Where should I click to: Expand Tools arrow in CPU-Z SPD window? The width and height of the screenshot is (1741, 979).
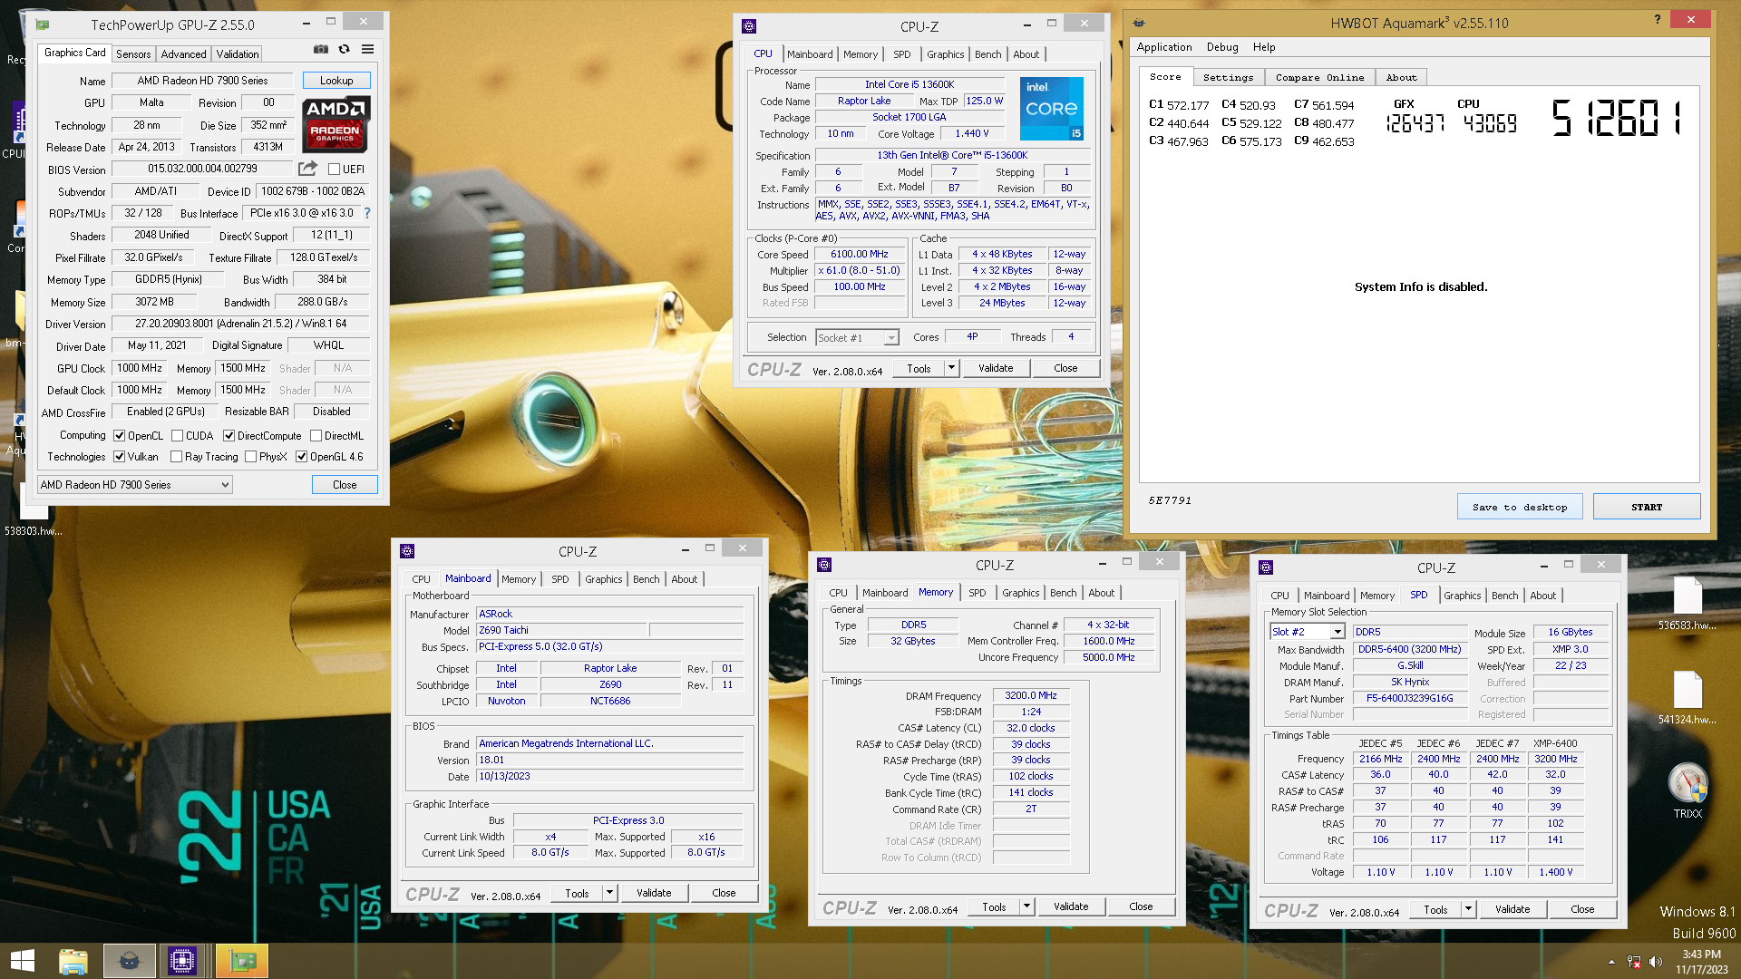pyautogui.click(x=1468, y=909)
